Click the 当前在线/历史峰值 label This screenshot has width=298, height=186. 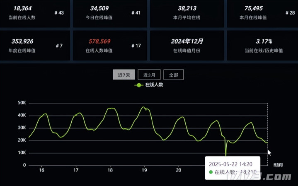[x=264, y=51]
